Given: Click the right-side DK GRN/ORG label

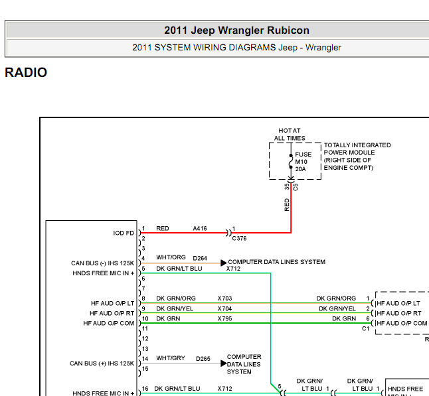Looking at the screenshot, I should pos(336,298).
